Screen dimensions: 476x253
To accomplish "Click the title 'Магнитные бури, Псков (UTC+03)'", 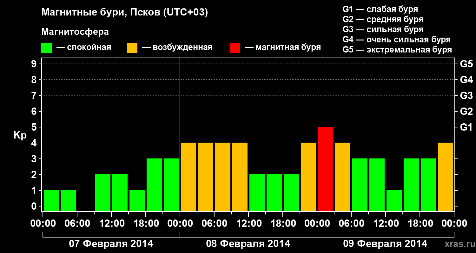I will 125,13.
